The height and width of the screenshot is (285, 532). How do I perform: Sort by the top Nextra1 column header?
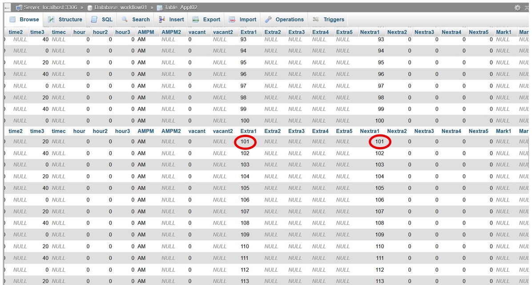pos(370,32)
